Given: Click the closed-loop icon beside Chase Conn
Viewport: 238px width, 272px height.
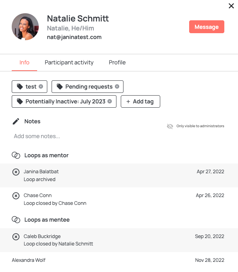Looking at the screenshot, I should (x=16, y=196).
